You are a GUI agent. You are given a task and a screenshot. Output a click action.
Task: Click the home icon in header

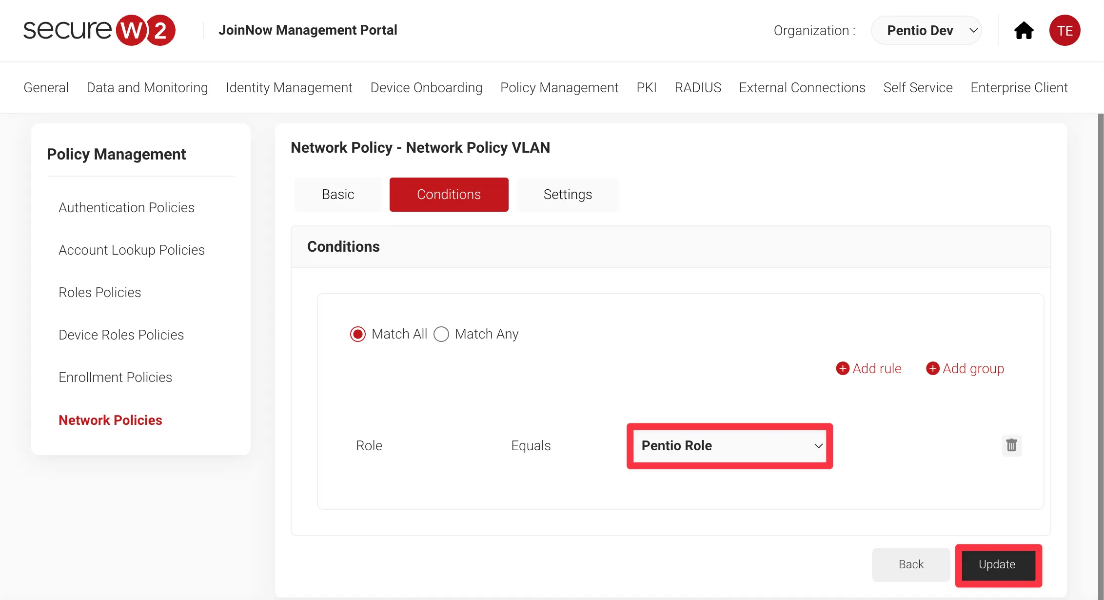pyautogui.click(x=1024, y=30)
